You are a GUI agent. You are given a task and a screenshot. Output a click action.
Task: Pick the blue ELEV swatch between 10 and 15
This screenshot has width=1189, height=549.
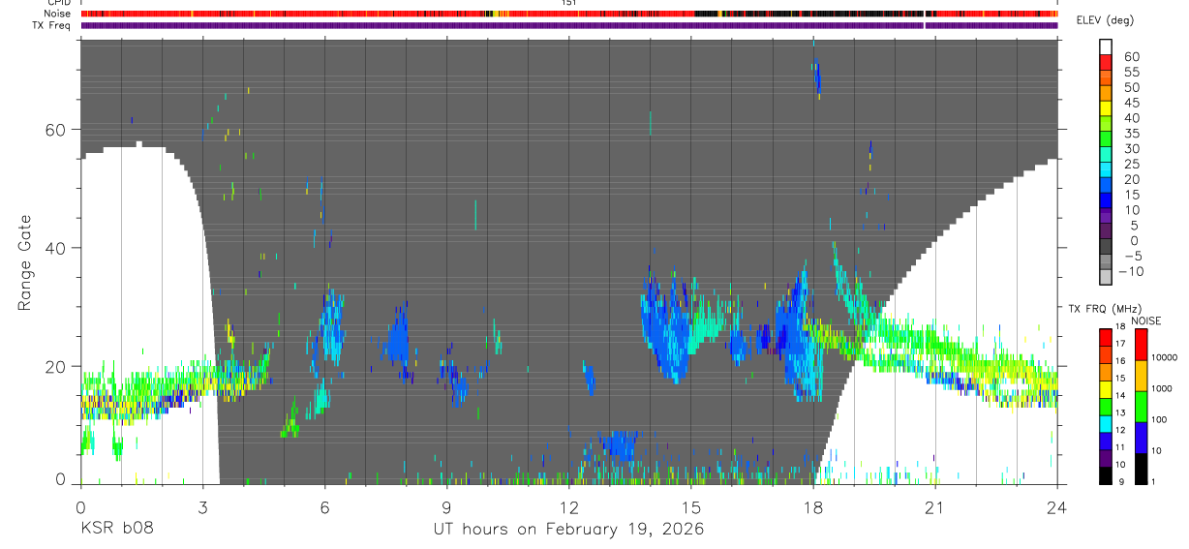point(1106,202)
